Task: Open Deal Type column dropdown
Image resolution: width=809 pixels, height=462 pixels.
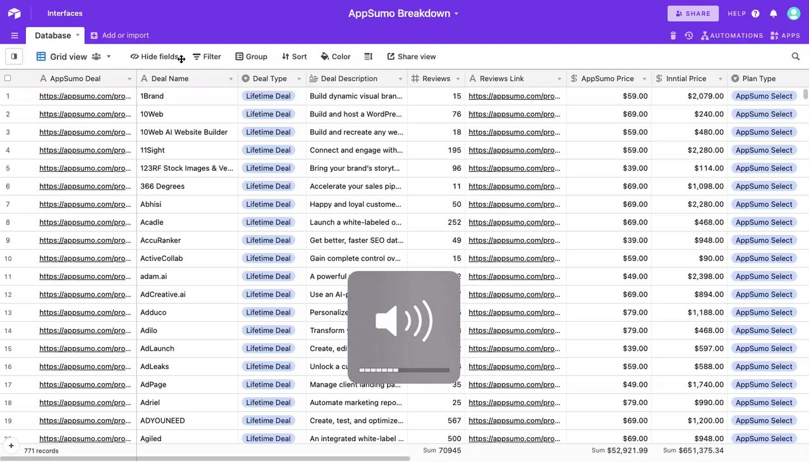Action: point(299,79)
